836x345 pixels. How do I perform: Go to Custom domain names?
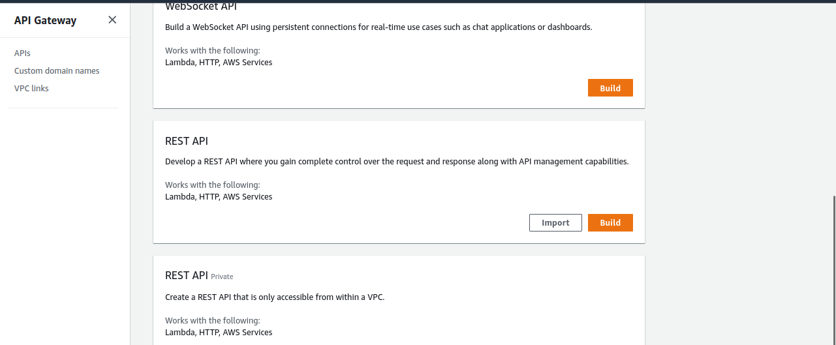(57, 70)
